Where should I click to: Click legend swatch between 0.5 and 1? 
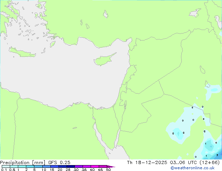click(x=14, y=166)
